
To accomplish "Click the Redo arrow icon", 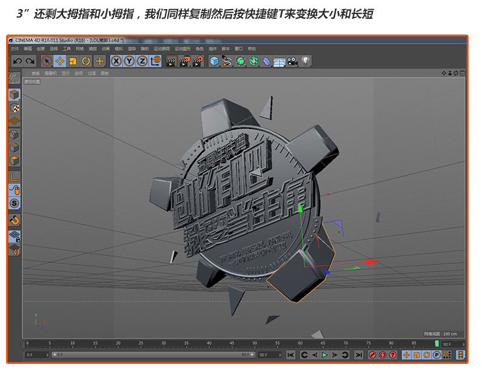I will click(x=30, y=61).
